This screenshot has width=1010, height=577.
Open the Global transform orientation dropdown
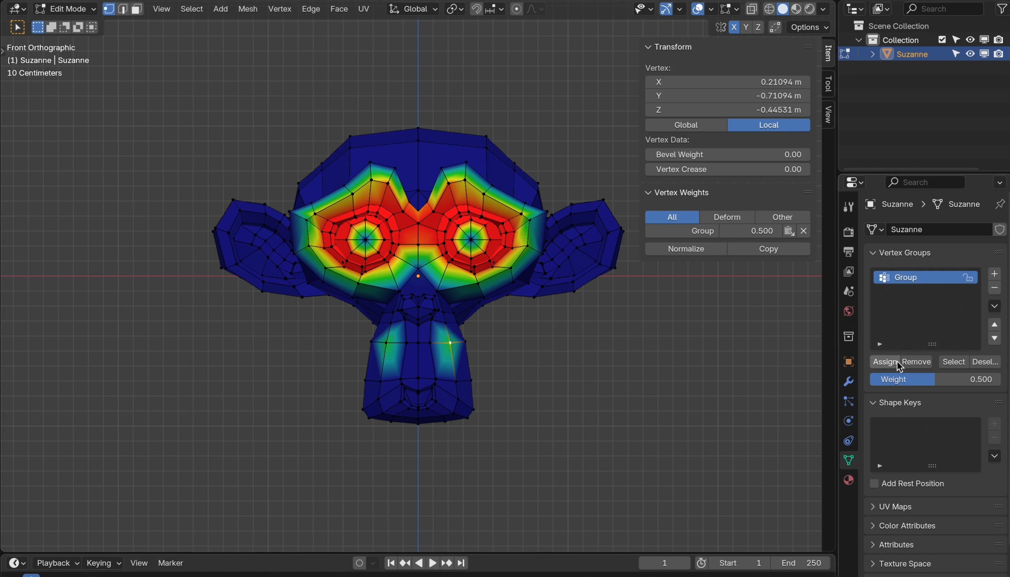(413, 9)
